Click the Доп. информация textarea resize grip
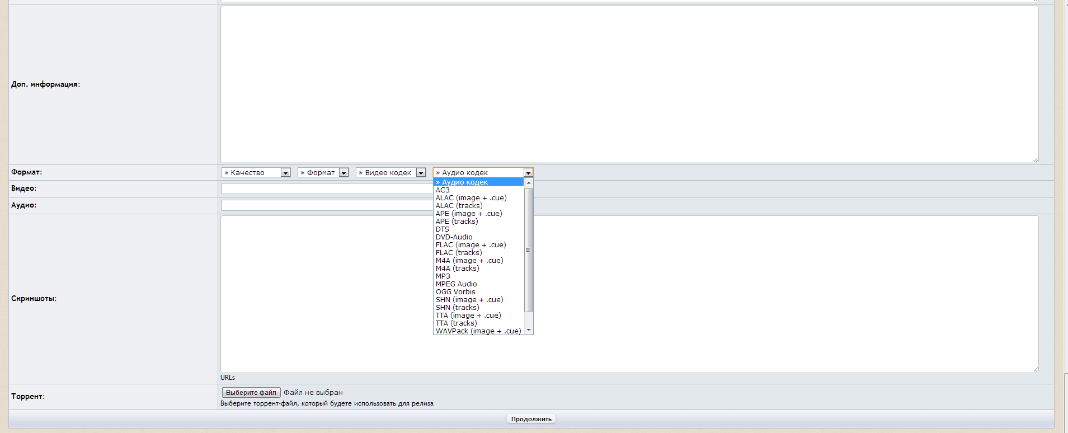 (x=1036, y=159)
